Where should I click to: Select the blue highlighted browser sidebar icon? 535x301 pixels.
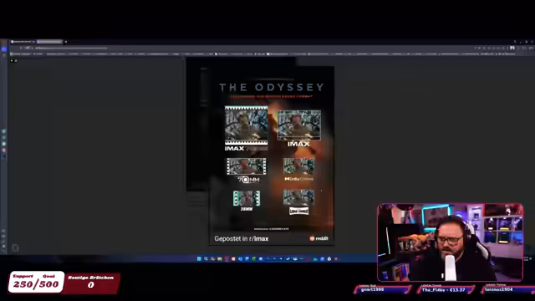click(3, 49)
